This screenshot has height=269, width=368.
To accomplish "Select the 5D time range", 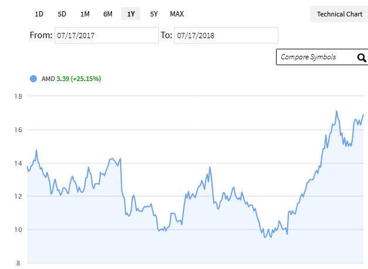I will [x=62, y=14].
